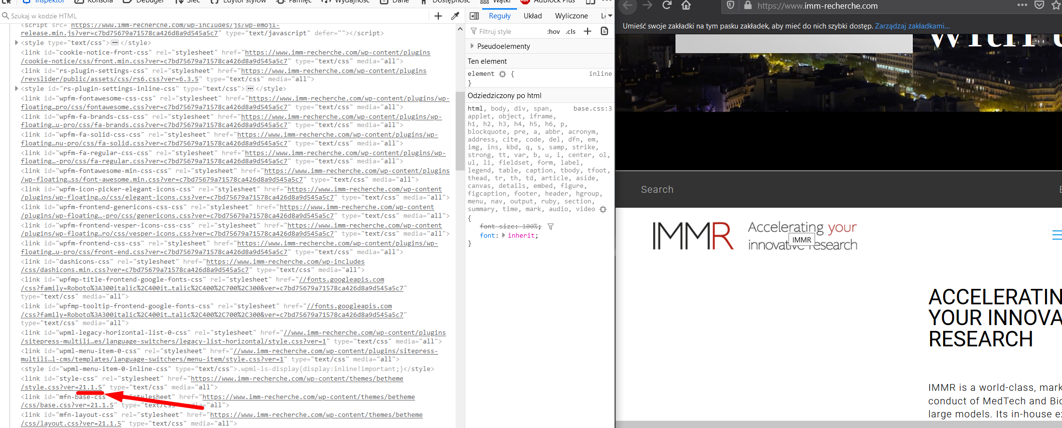Image resolution: width=1062 pixels, height=428 pixels.
Task: Expand the style type="text/css" node
Action: coord(16,43)
